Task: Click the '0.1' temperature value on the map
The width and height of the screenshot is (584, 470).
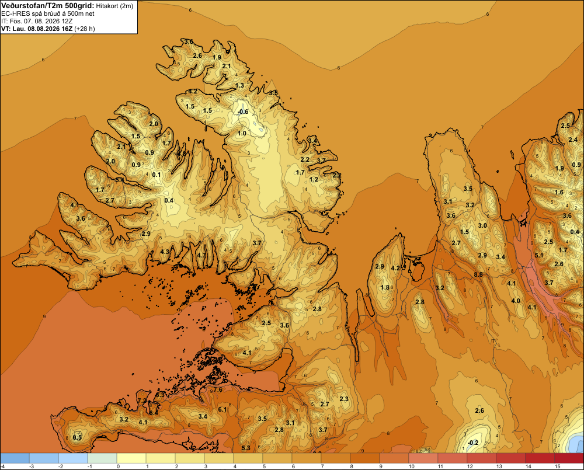Action: [157, 175]
